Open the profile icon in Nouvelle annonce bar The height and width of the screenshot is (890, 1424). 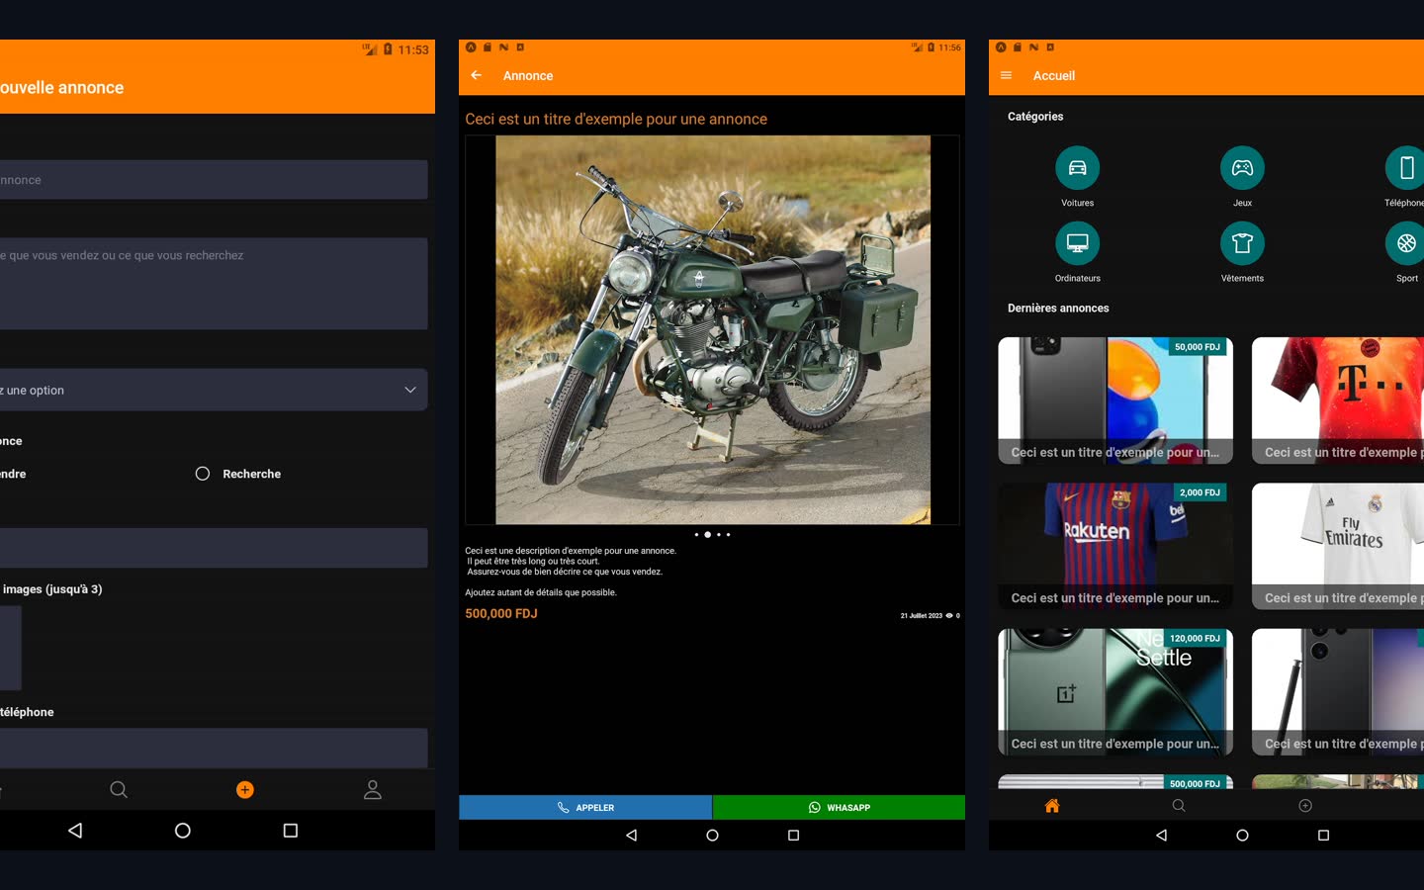click(373, 789)
